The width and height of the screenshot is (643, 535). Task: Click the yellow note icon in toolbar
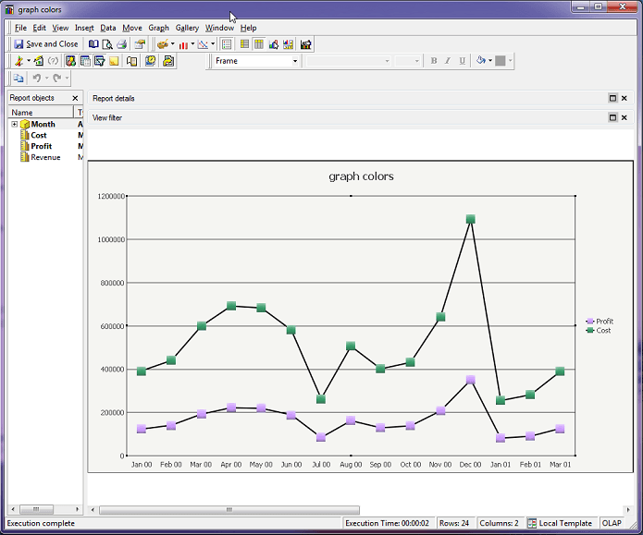click(x=115, y=61)
